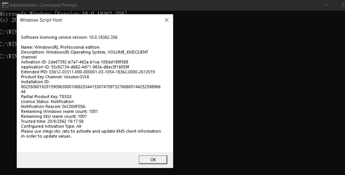Viewport: 345px width, 175px height.
Task: Click the Command Prompt icon in the title bar
Action: point(5,5)
